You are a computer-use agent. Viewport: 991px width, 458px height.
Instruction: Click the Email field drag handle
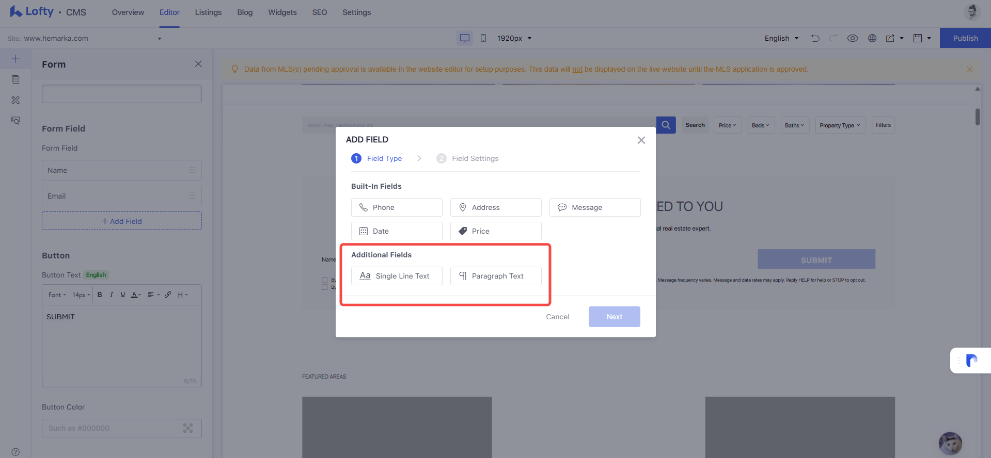(192, 195)
